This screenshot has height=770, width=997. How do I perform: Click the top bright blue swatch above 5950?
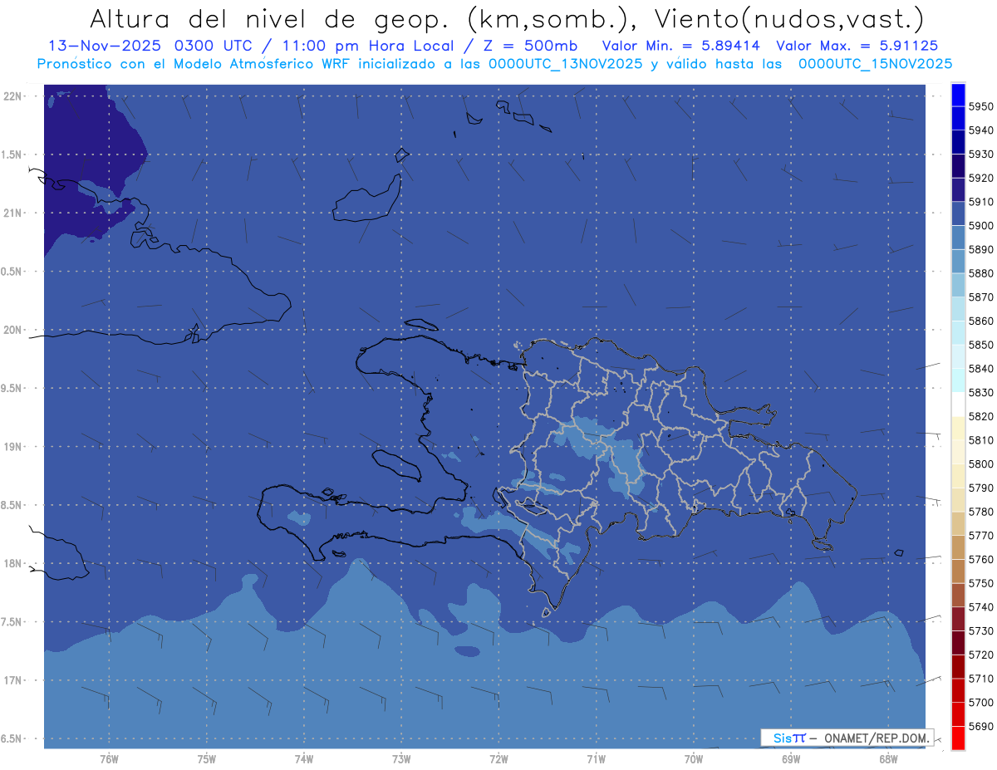point(957,94)
